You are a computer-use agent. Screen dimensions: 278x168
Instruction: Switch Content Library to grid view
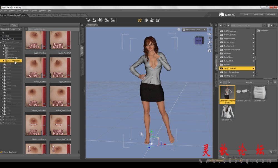pyautogui.click(x=271, y=83)
